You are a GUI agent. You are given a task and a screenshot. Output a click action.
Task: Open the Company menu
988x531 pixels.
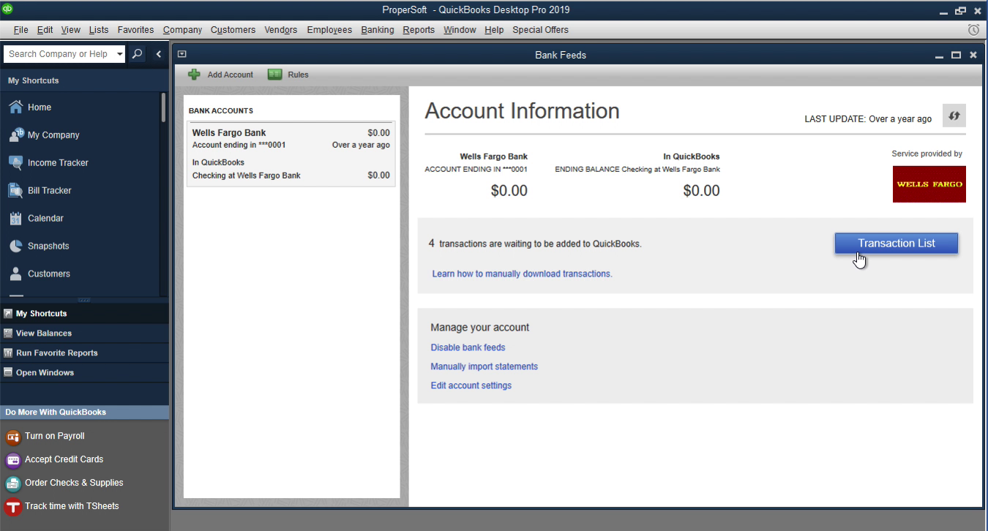coord(182,30)
